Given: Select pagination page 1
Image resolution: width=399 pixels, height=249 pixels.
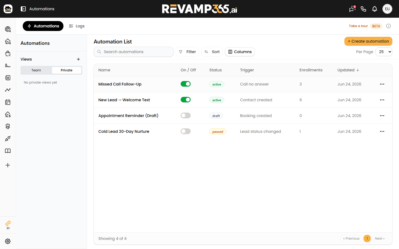Looking at the screenshot, I should coord(367,238).
